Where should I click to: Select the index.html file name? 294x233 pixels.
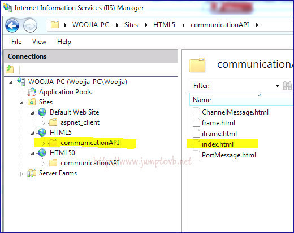tap(218, 144)
